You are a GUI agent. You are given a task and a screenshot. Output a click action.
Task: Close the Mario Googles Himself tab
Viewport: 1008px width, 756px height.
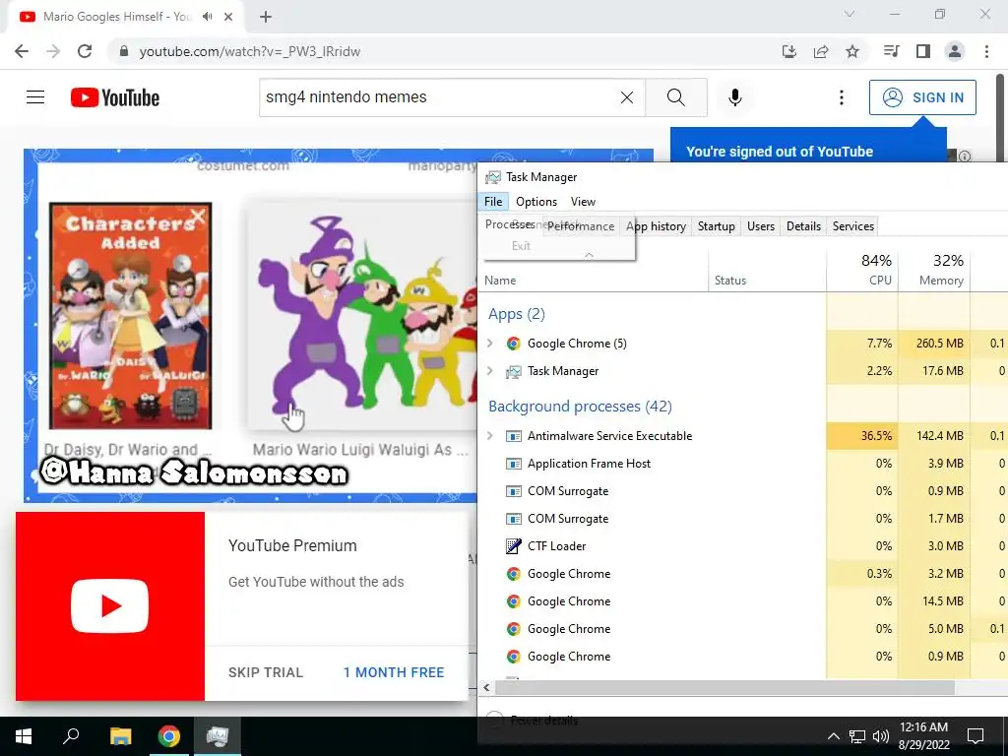pos(228,17)
